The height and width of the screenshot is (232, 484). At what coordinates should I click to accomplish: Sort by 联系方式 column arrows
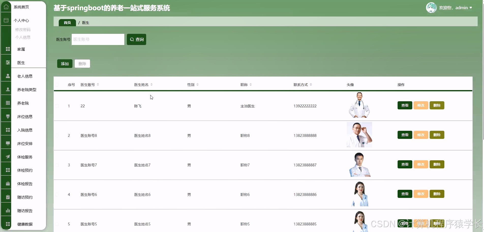pos(311,85)
